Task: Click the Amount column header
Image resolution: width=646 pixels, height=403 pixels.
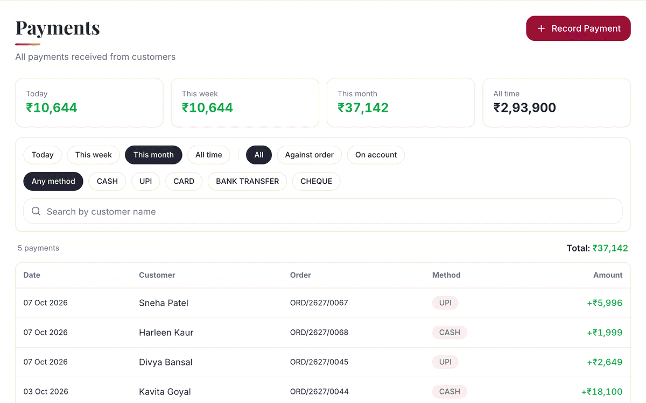Action: tap(608, 275)
